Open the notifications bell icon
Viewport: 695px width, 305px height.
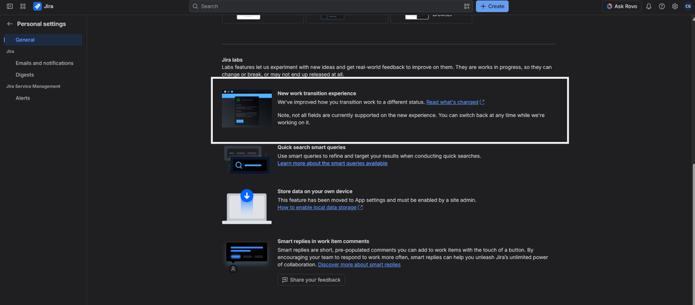click(x=649, y=6)
